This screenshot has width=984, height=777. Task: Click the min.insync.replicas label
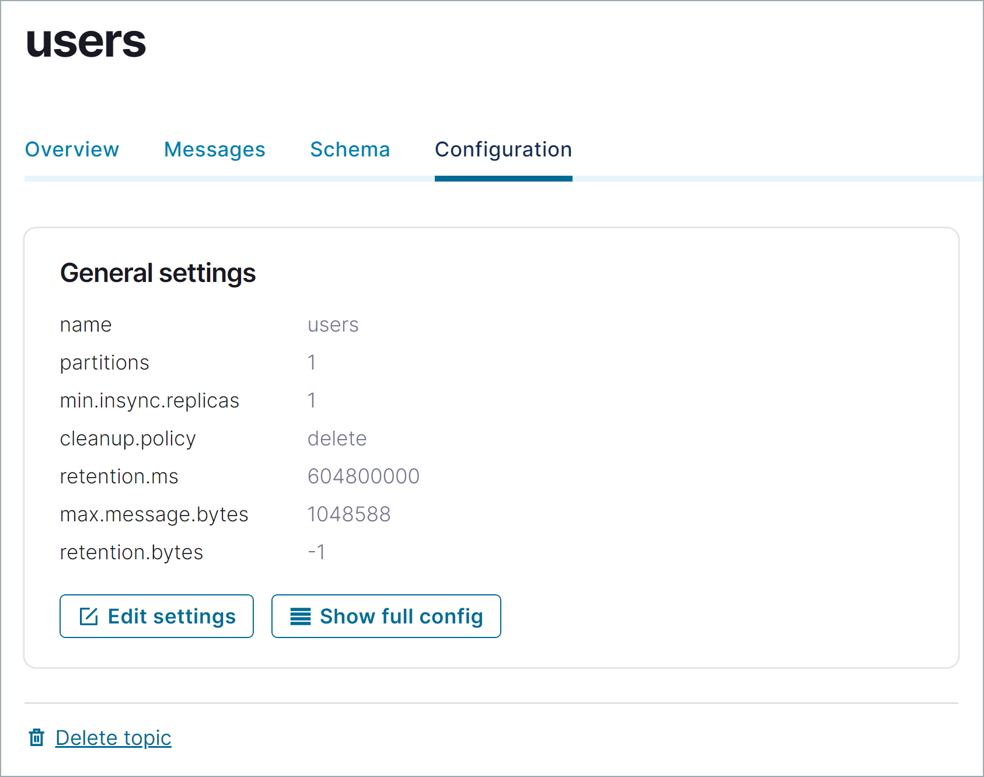pos(149,400)
